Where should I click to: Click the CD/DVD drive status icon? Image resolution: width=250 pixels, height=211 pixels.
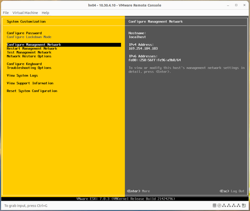click(x=219, y=205)
